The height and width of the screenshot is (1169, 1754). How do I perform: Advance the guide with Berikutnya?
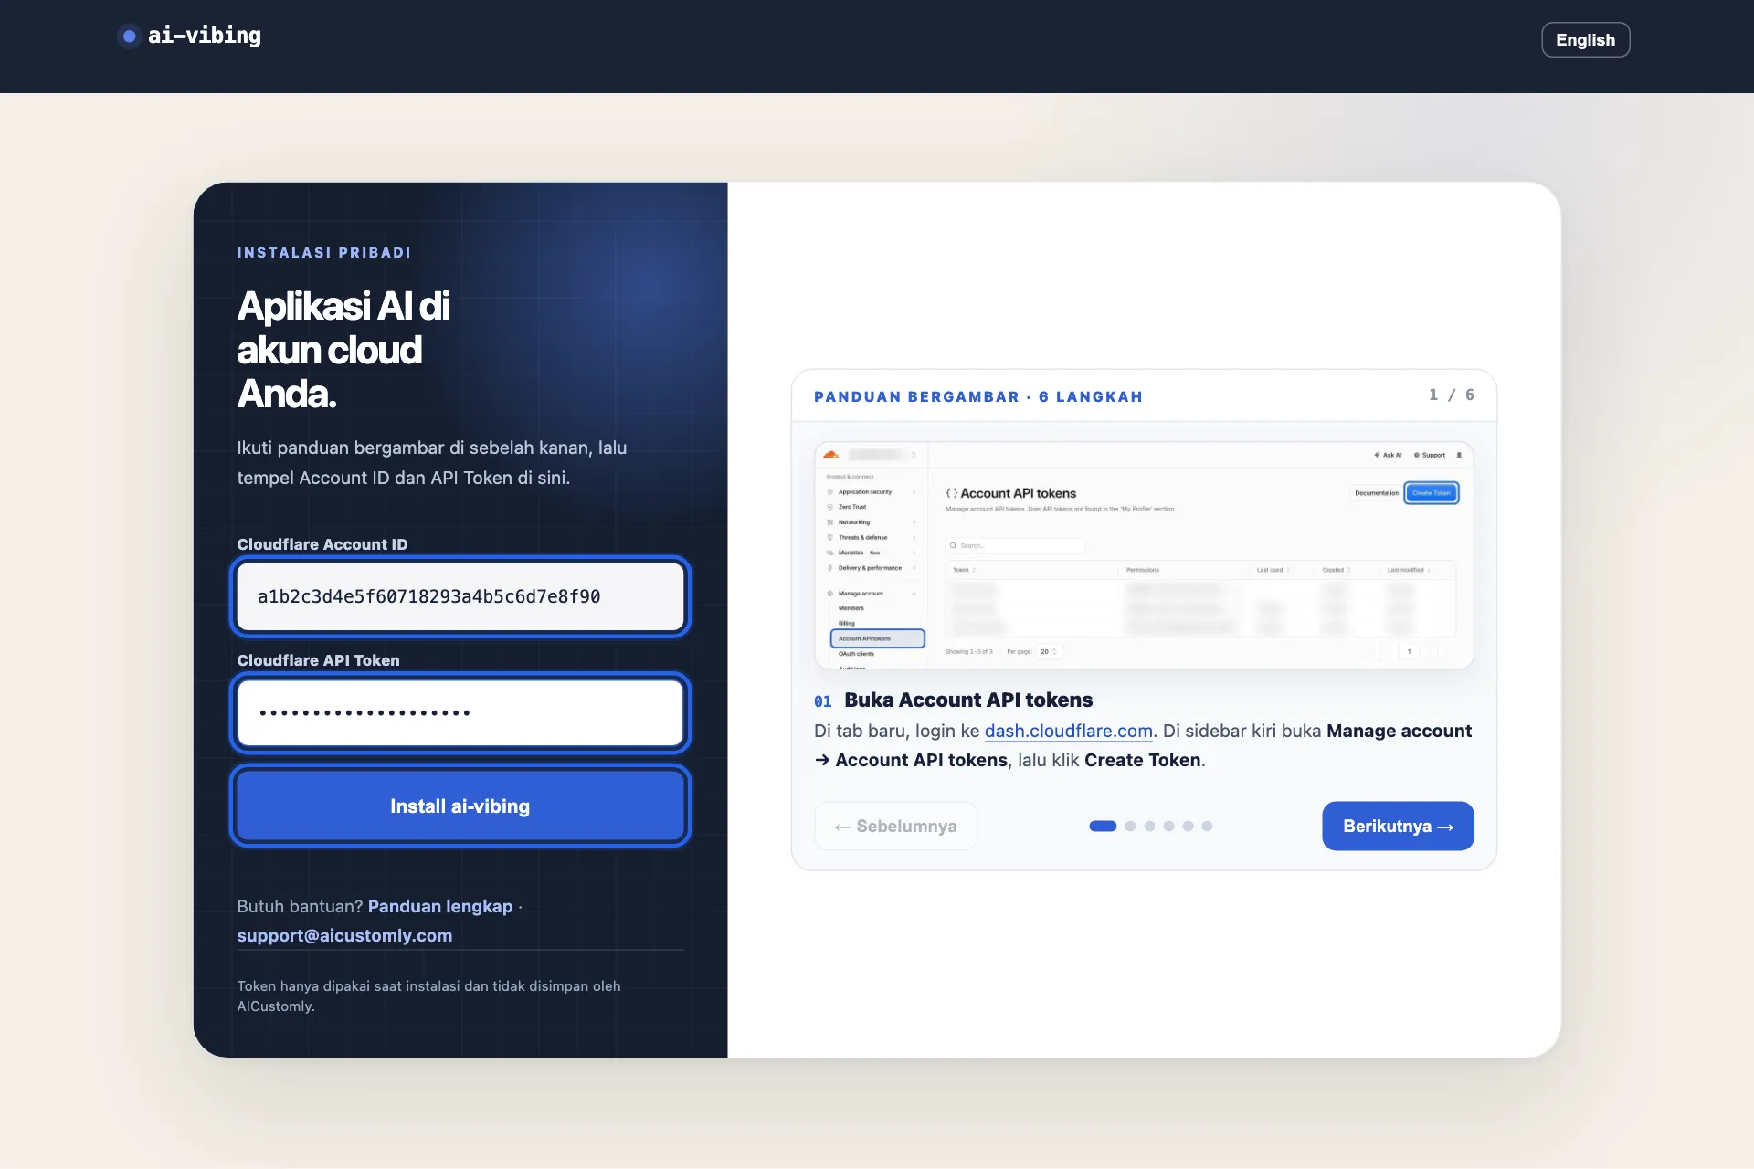(1398, 826)
